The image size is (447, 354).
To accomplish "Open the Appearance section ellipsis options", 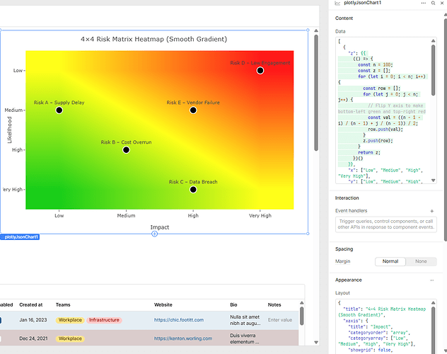I will click(x=432, y=280).
